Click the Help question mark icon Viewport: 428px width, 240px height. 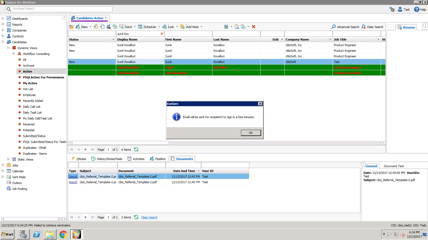point(416,9)
